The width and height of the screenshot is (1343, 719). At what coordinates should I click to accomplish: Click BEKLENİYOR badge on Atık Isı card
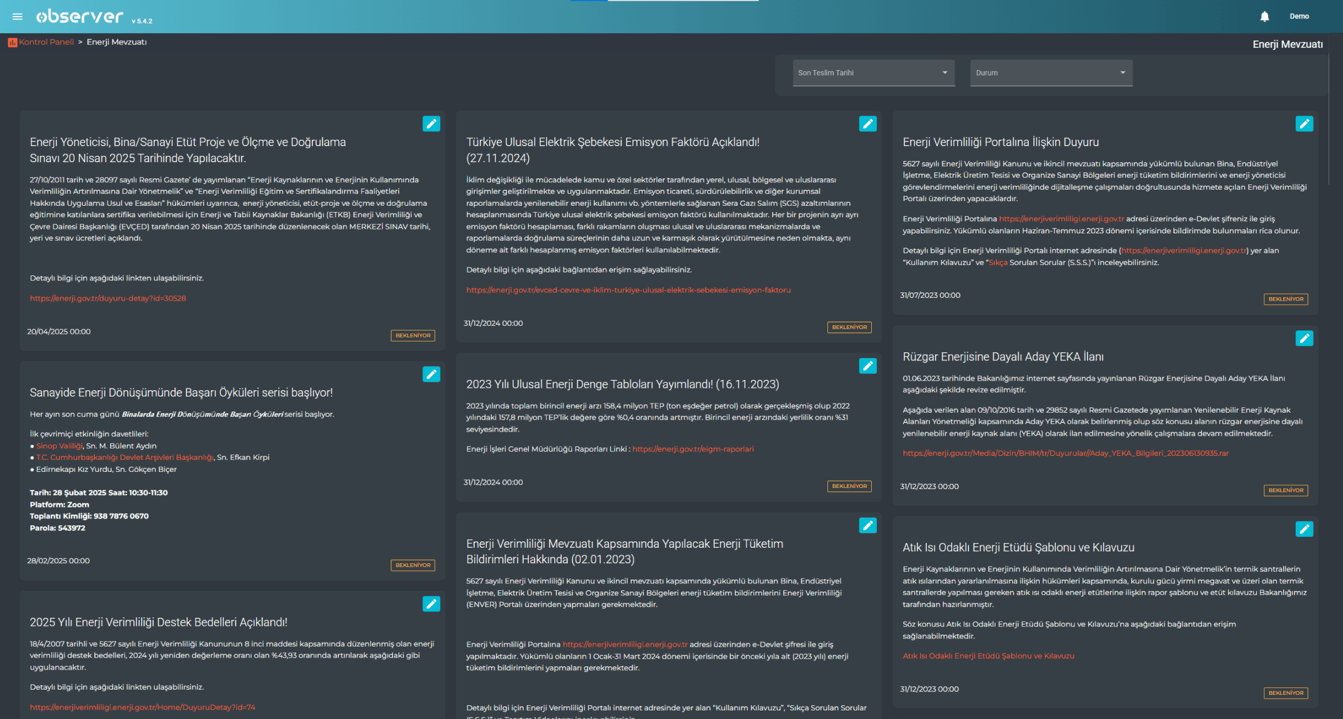(1285, 693)
